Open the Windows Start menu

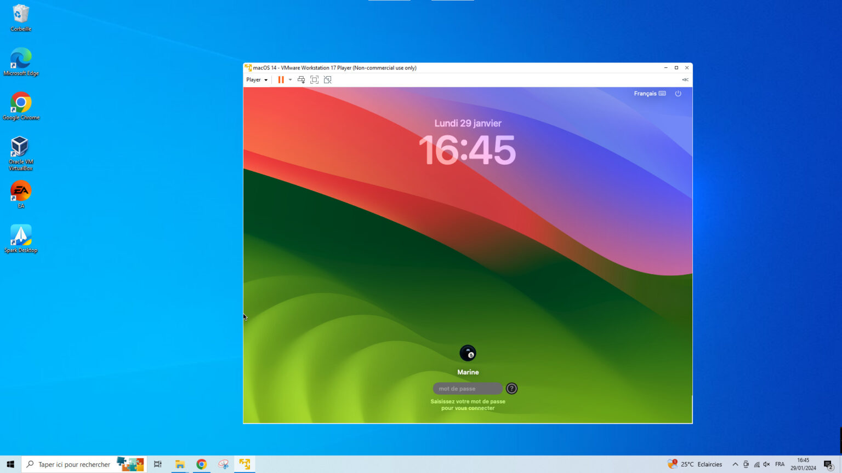(x=10, y=464)
